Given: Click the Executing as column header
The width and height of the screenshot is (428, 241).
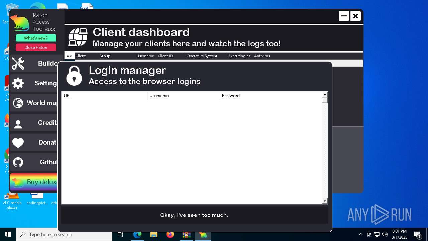Looking at the screenshot, I should [239, 56].
